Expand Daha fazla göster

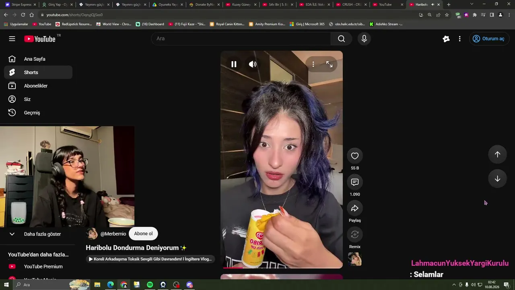pyautogui.click(x=38, y=234)
